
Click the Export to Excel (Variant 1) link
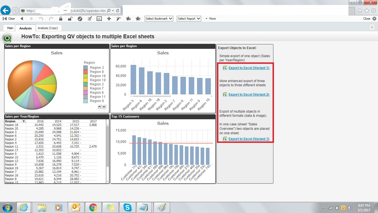tap(249, 68)
